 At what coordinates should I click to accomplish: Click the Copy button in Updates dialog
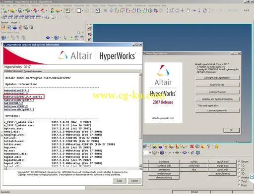point(120,181)
